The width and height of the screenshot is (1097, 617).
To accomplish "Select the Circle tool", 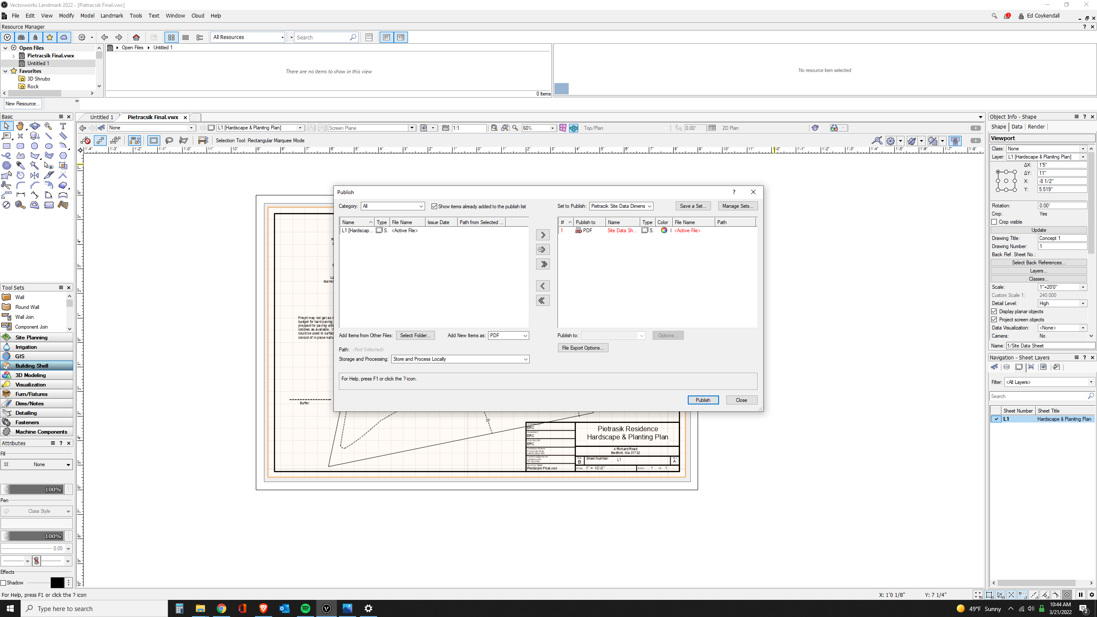I will (35, 146).
